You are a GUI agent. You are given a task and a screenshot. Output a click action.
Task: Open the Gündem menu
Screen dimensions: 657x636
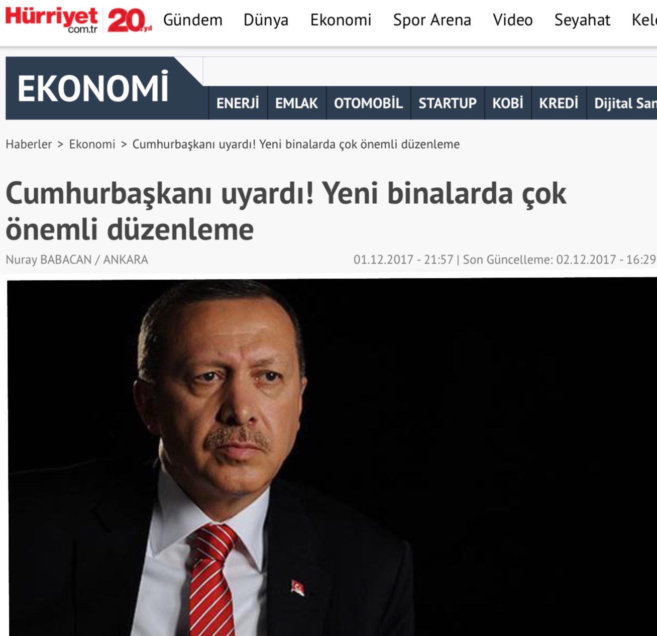192,20
